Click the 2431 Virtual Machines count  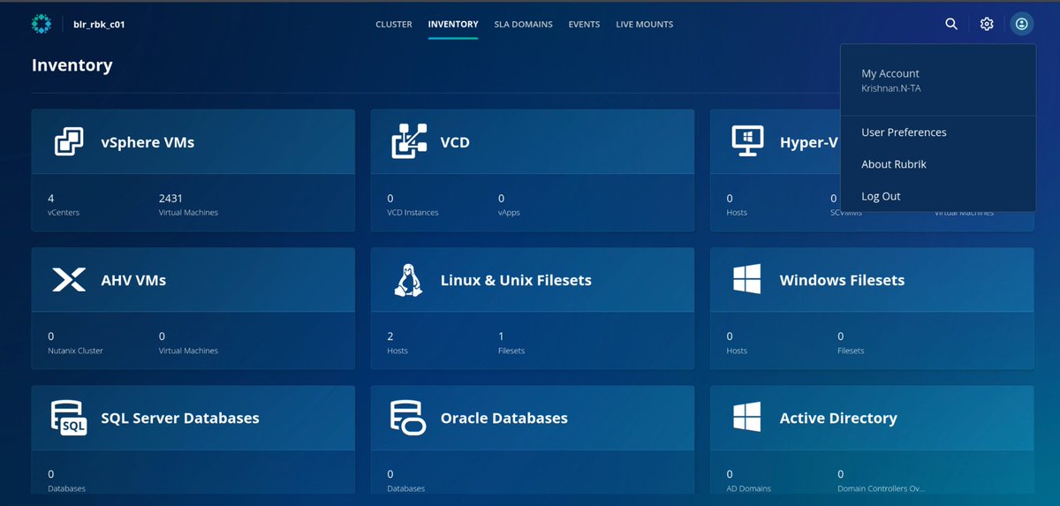click(170, 199)
